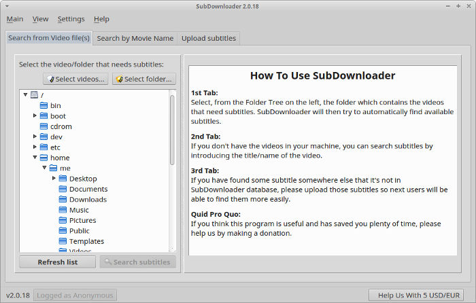Click the bin folder icon
The height and width of the screenshot is (303, 476).
(44, 105)
